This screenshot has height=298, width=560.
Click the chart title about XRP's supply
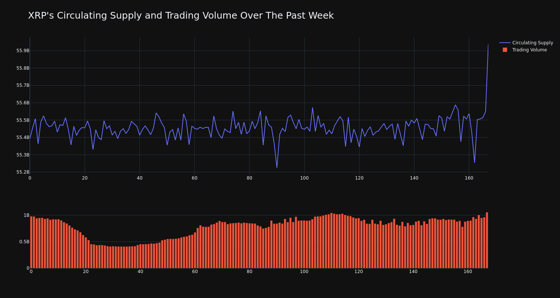pyautogui.click(x=181, y=16)
